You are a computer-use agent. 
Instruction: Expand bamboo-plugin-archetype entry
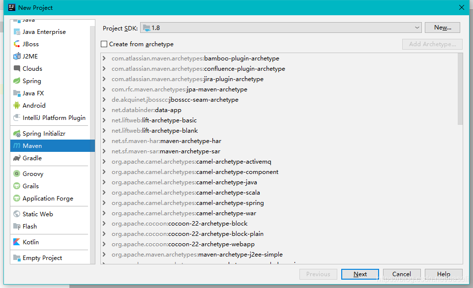pyautogui.click(x=104, y=58)
